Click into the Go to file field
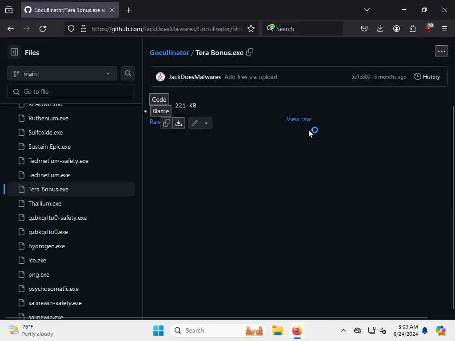 coord(71,91)
